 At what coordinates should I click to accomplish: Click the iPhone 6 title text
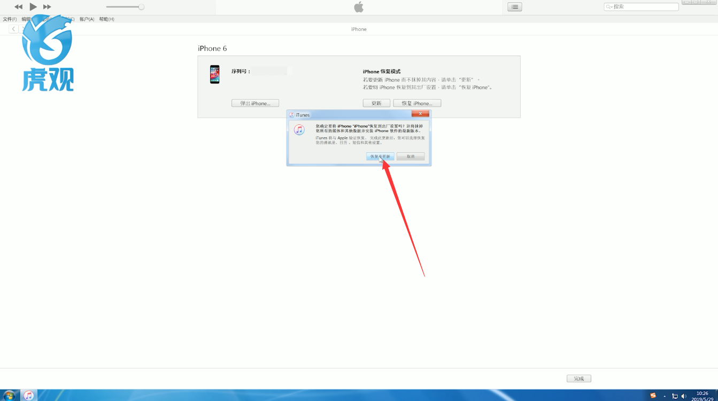click(212, 48)
